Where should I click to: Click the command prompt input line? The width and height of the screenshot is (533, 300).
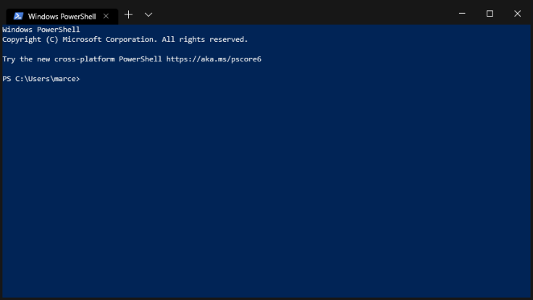[217, 79]
